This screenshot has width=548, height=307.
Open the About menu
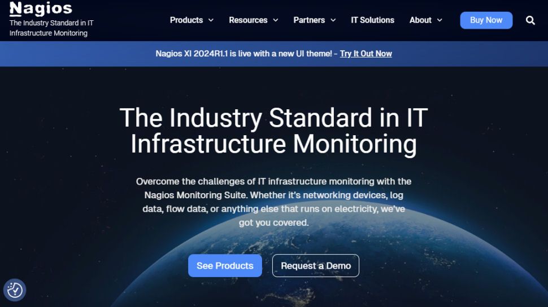[x=420, y=20]
